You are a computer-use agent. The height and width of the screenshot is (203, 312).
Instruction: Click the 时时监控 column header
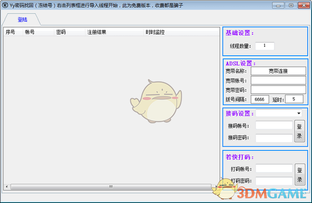coord(181,32)
